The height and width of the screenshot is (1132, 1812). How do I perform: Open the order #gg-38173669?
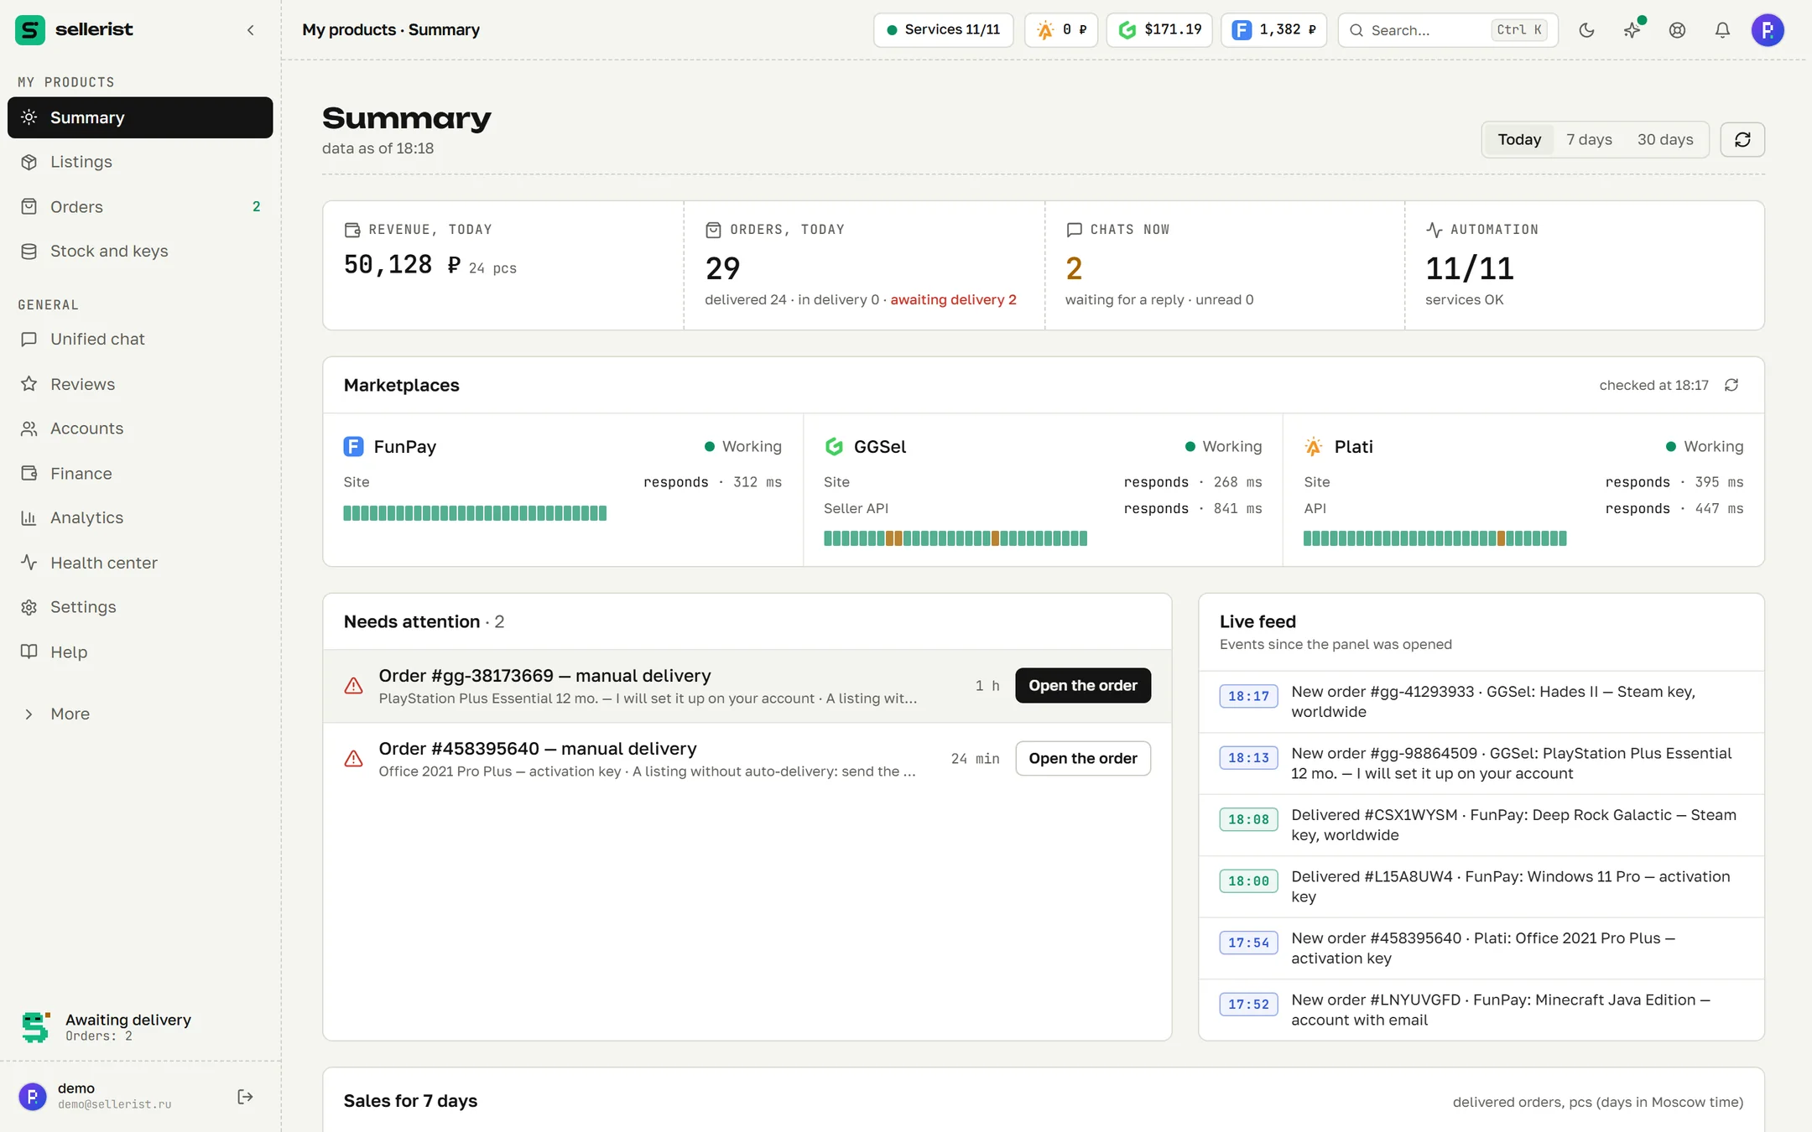[1082, 685]
